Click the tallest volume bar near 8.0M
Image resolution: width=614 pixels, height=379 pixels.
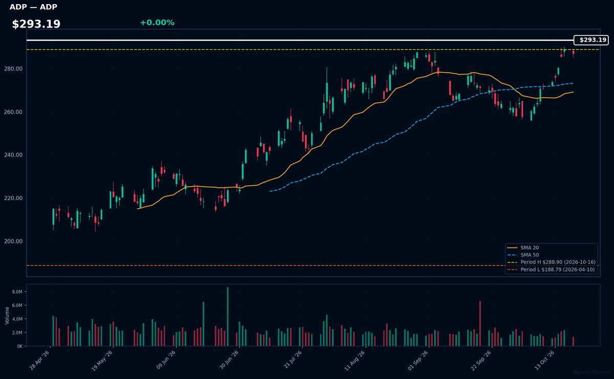pos(228,317)
